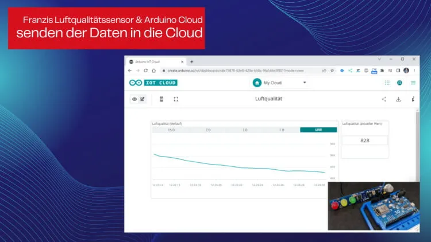Click the sensor board photo thumbnail

374,206
